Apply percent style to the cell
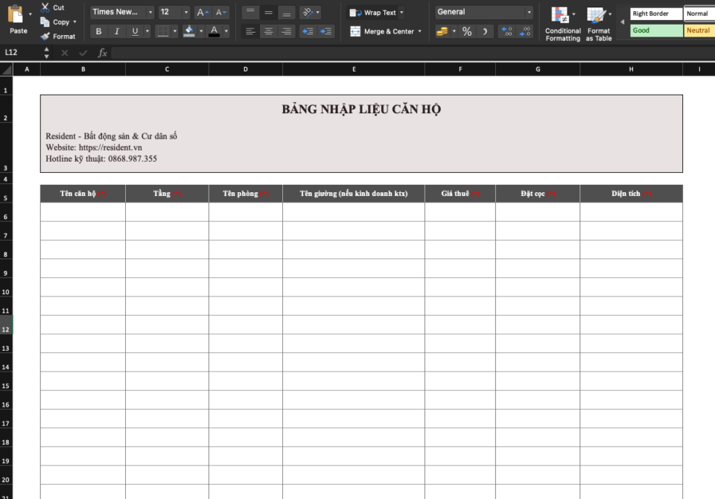This screenshot has height=499, width=715. (467, 31)
